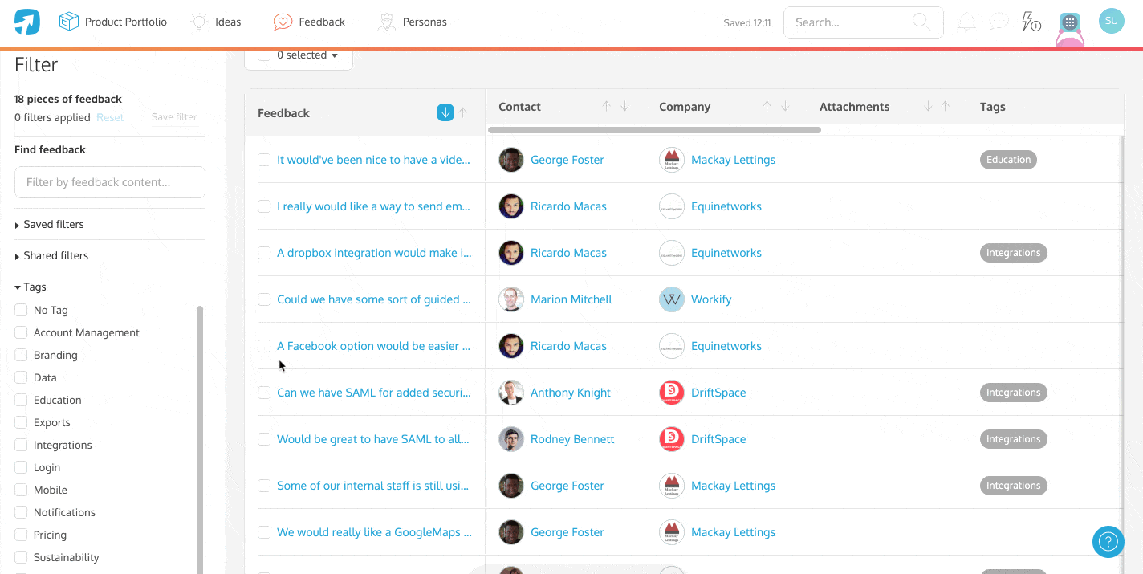The image size is (1143, 574).
Task: Click the Ideas lightbulb icon
Action: [x=199, y=22]
